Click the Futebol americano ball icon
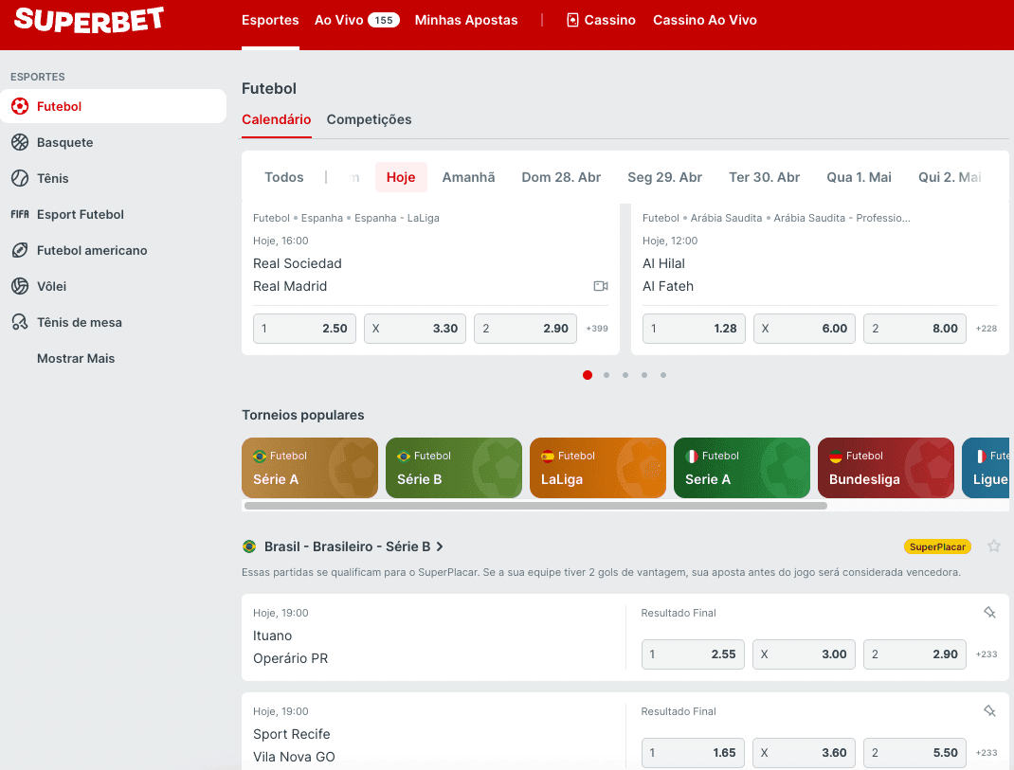Viewport: 1014px width, 770px height. pyautogui.click(x=20, y=250)
